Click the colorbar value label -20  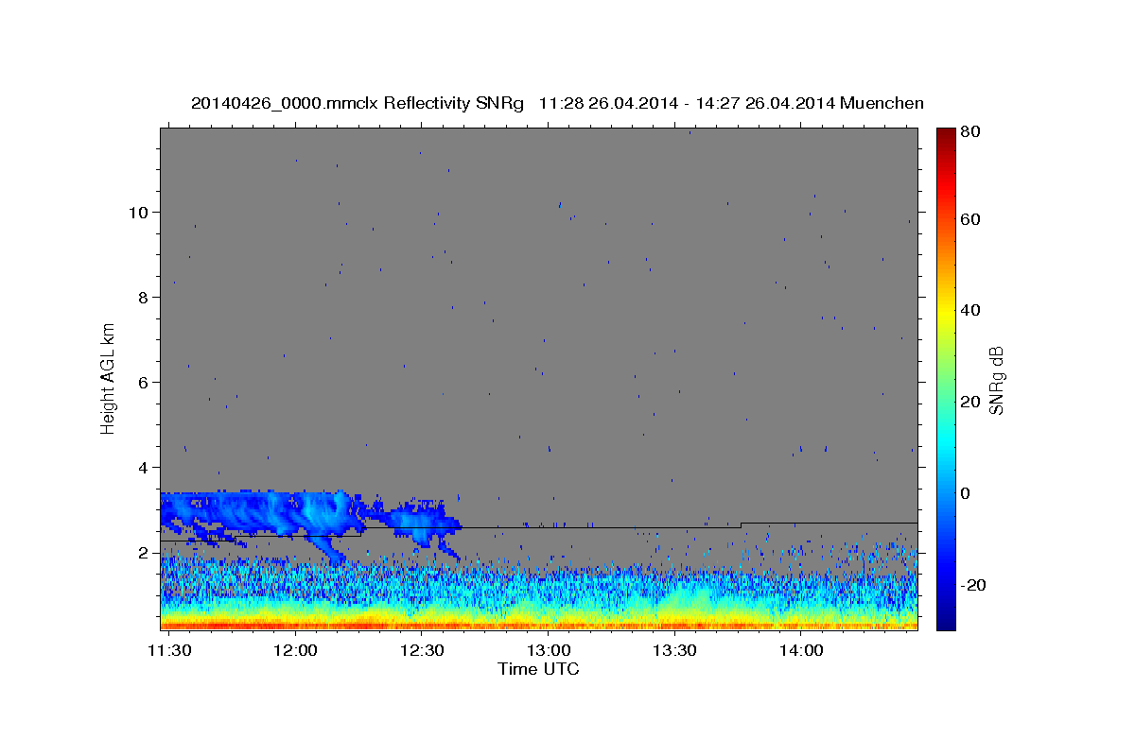pos(973,585)
